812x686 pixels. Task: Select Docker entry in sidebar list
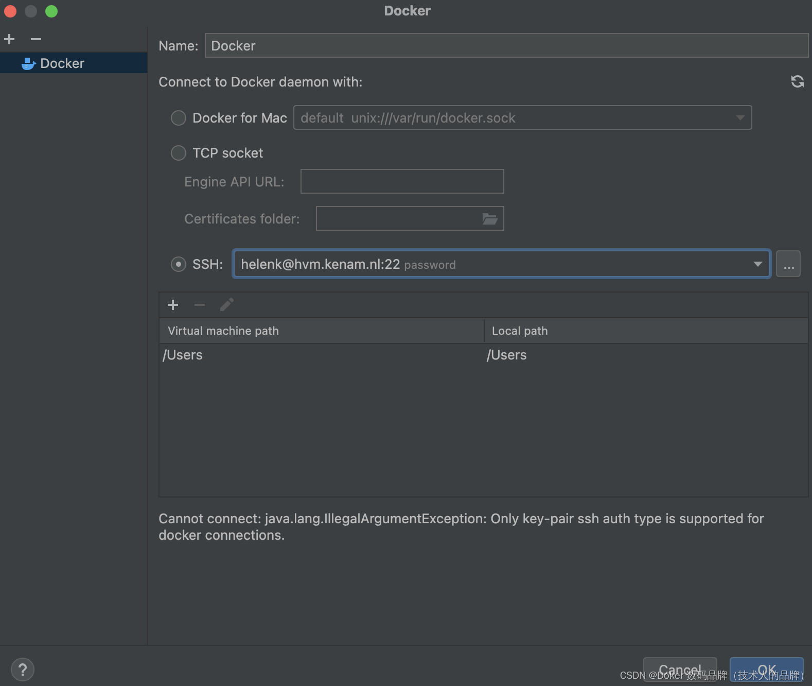point(74,63)
